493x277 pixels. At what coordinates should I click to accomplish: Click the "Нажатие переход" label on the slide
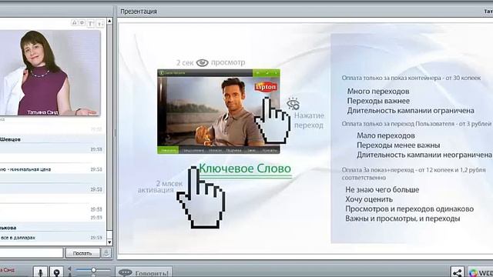coord(309,120)
